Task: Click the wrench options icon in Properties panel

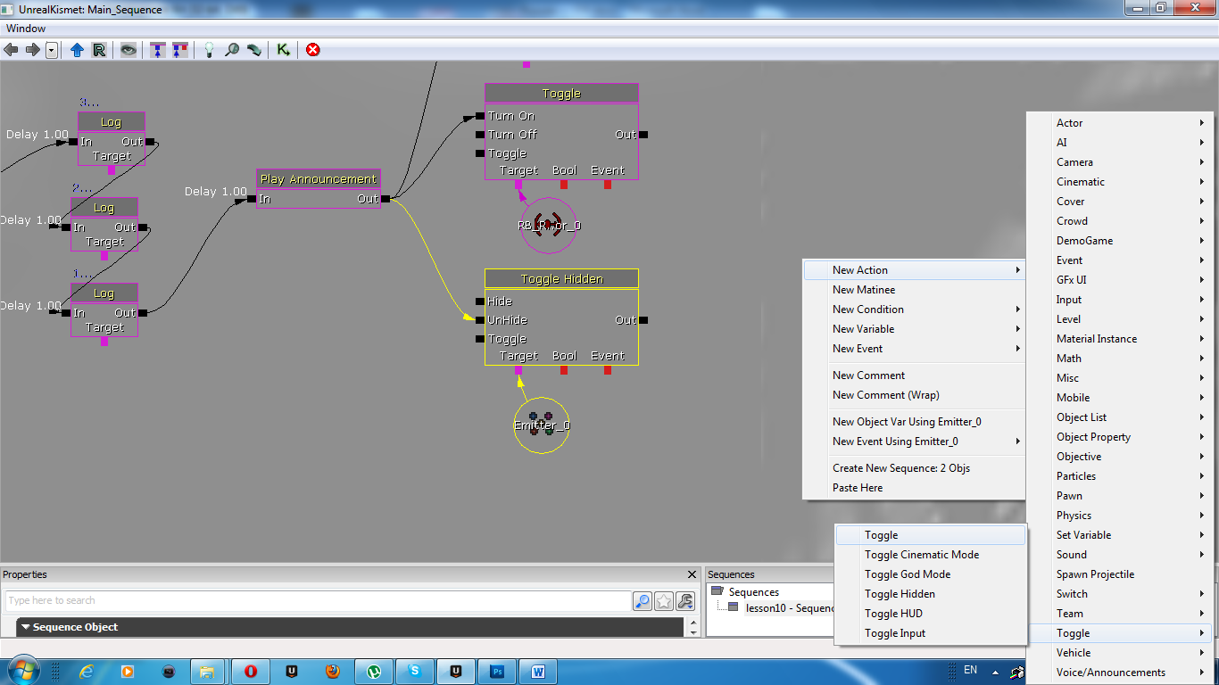Action: click(x=685, y=601)
